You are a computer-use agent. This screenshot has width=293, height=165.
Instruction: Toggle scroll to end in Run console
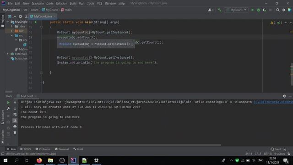click(15, 121)
